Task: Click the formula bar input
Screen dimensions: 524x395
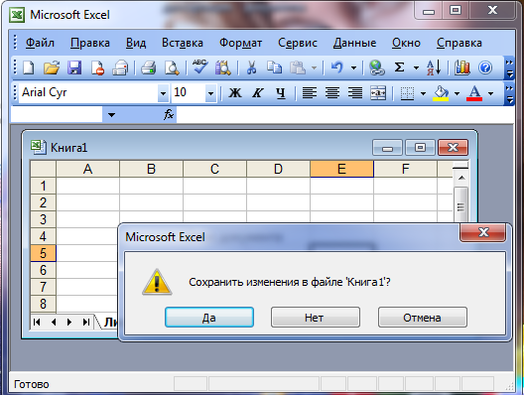Action: [345, 115]
